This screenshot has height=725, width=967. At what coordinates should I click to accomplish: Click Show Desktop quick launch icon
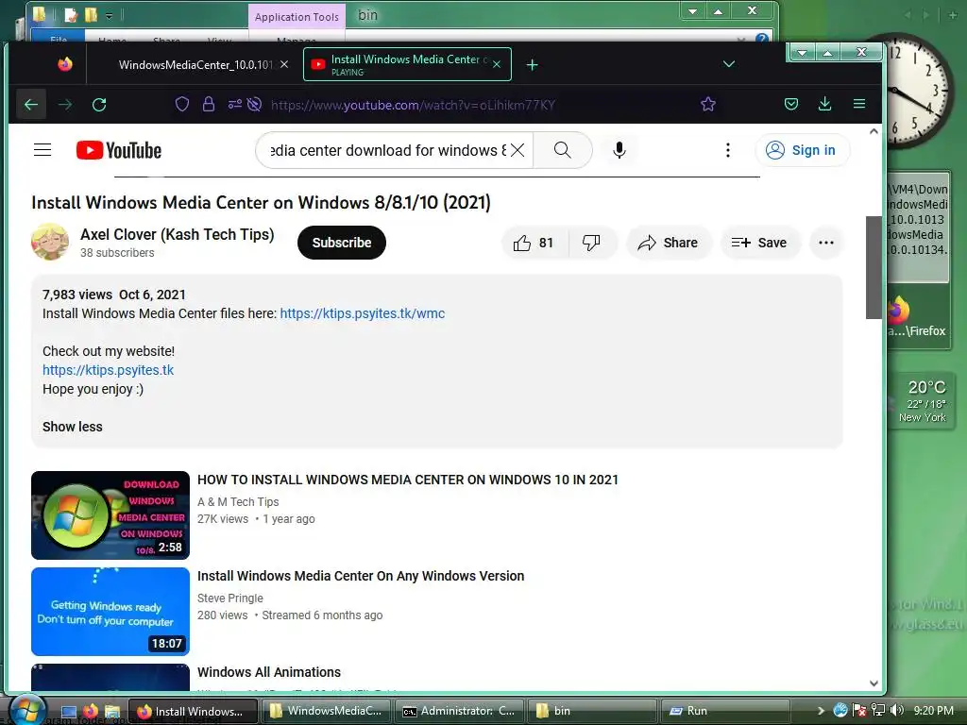[69, 712]
